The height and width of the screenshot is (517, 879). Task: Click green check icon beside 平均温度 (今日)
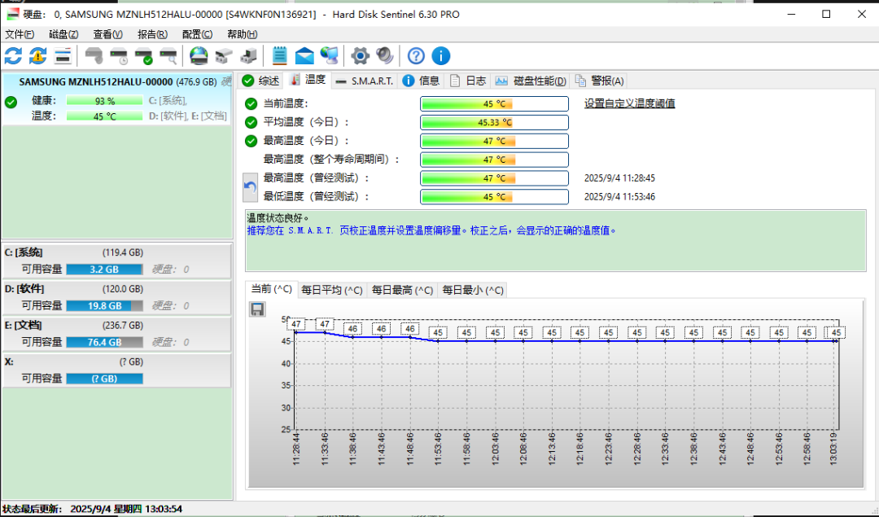pos(251,122)
